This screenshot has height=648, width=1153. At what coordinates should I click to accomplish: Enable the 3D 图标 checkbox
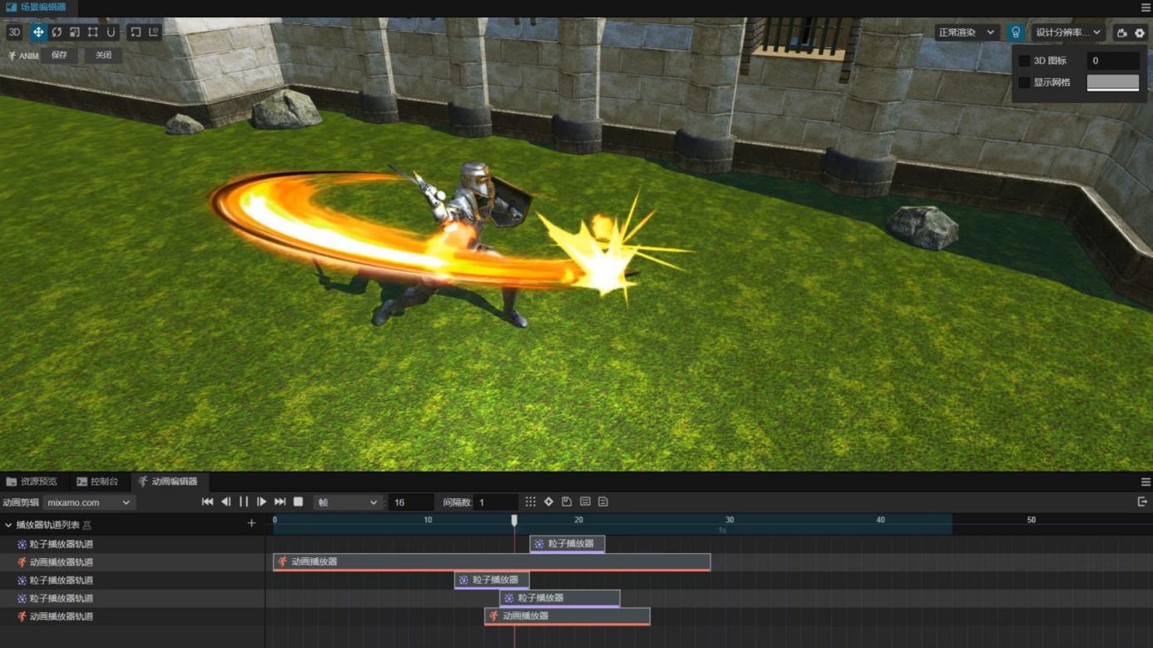(x=1024, y=61)
